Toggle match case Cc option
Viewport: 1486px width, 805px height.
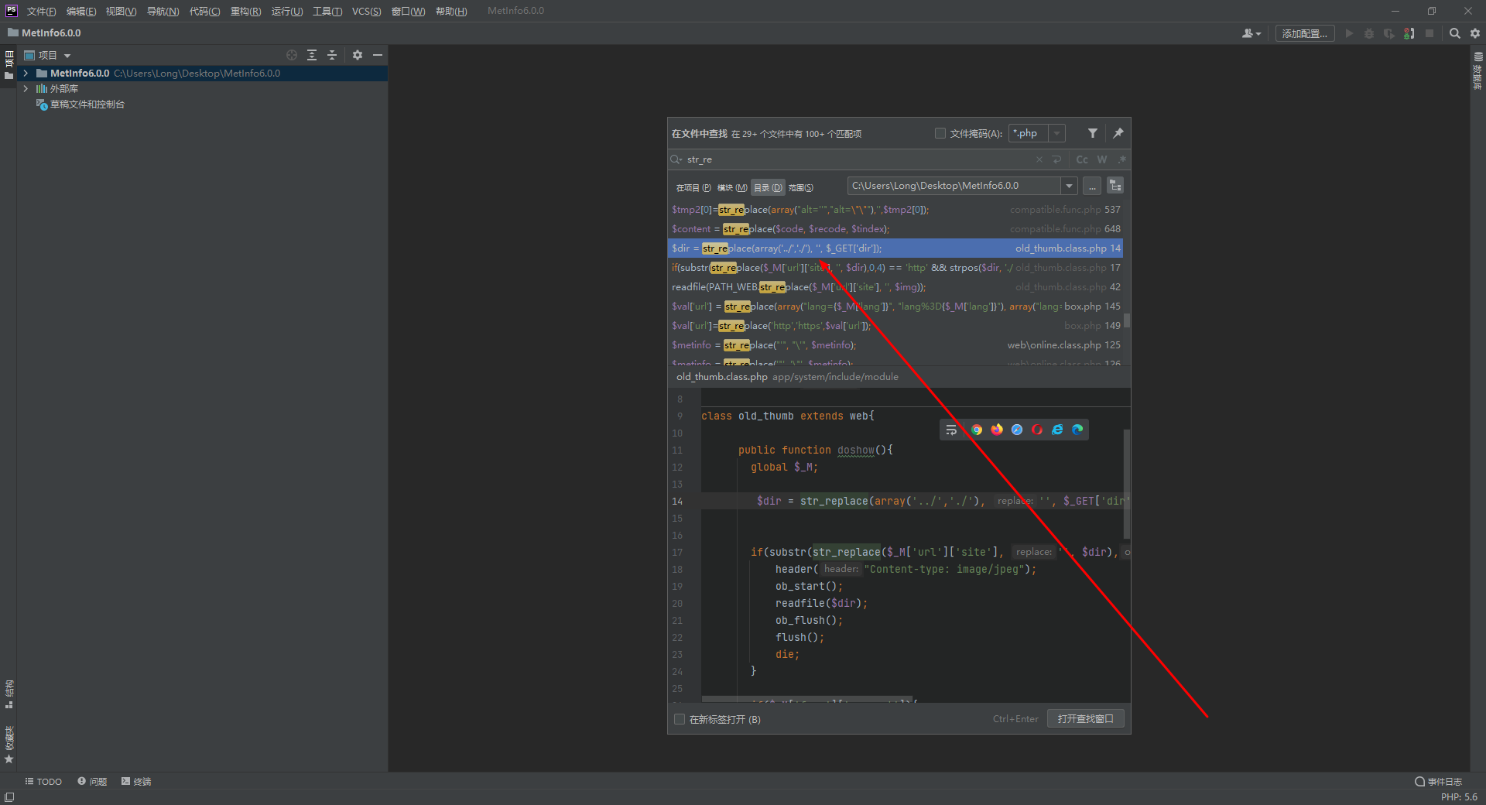tap(1082, 159)
